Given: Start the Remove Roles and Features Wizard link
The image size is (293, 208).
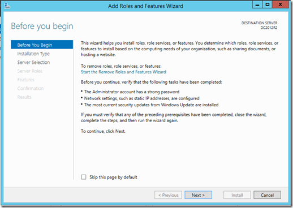Looking at the screenshot, I should (123, 72).
